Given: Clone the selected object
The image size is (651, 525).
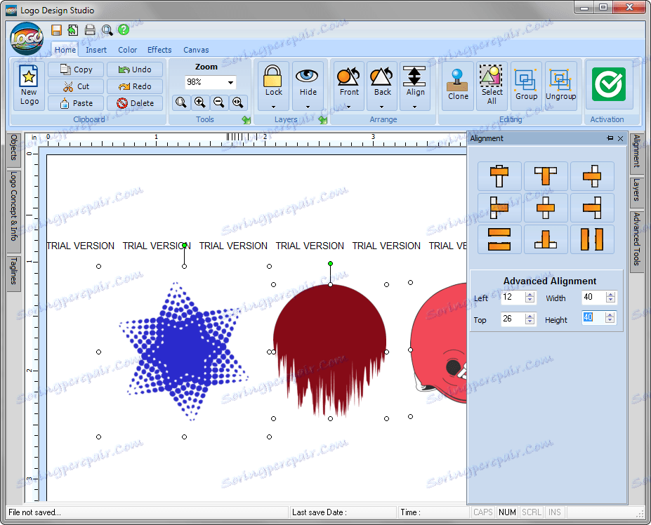Looking at the screenshot, I should (x=458, y=86).
